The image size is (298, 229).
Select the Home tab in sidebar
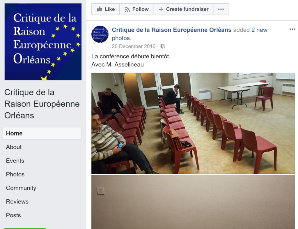(x=42, y=133)
